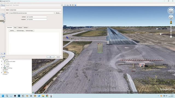Click the Earth globe toolbar icon

pyautogui.click(x=75, y=5)
